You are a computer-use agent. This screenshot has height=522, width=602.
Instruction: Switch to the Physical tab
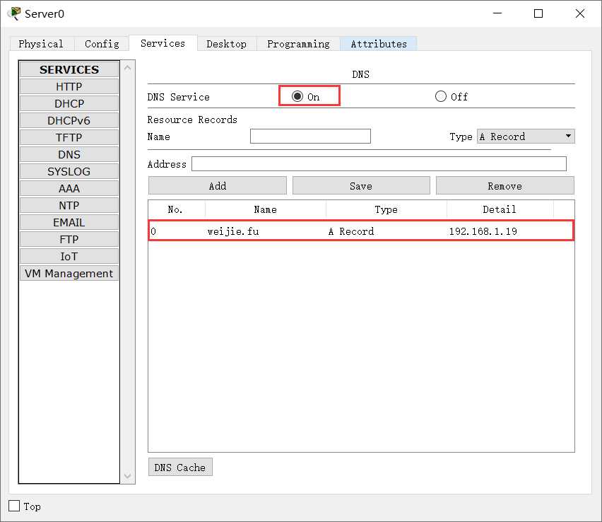tap(41, 44)
